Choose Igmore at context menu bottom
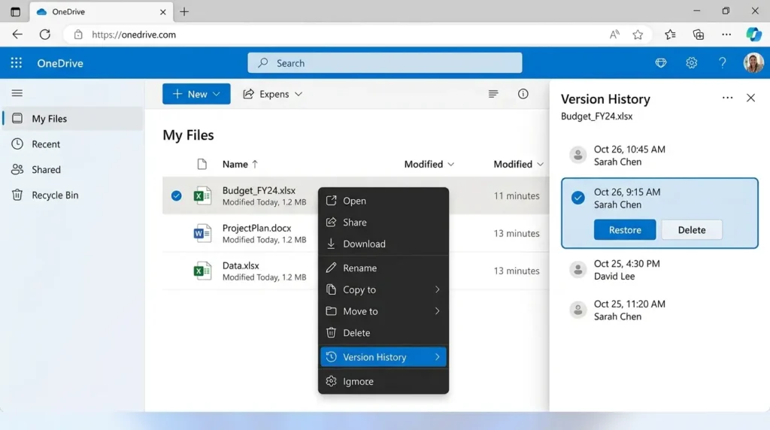The width and height of the screenshot is (770, 430). click(383, 381)
